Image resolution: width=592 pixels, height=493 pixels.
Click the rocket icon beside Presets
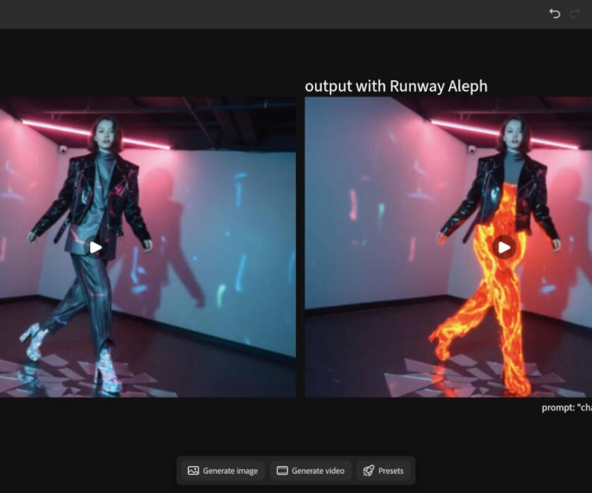coord(369,470)
